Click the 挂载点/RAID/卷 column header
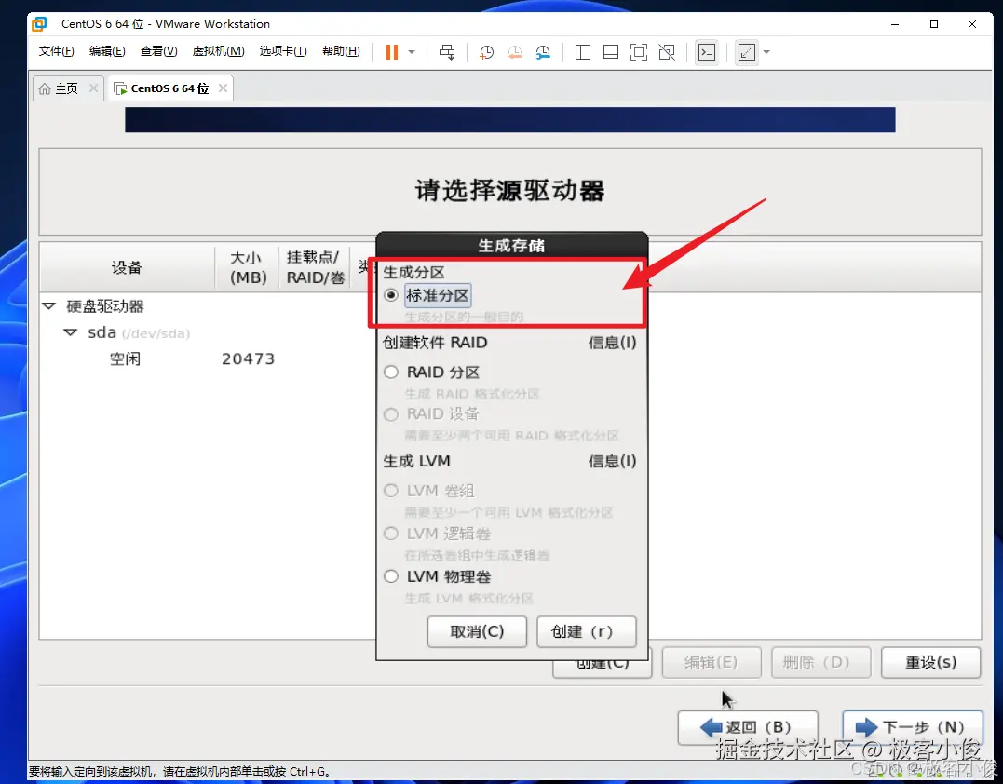Image resolution: width=1003 pixels, height=784 pixels. pos(314,267)
